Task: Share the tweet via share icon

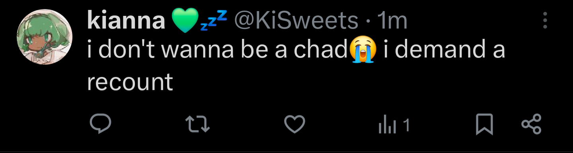Action: click(531, 124)
